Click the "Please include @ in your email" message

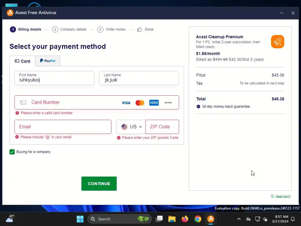[x=46, y=137]
